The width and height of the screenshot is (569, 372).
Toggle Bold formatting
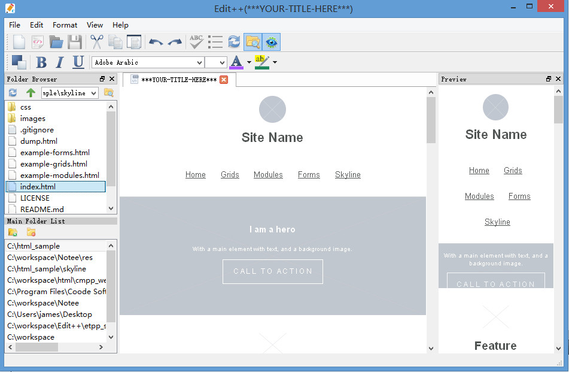41,62
